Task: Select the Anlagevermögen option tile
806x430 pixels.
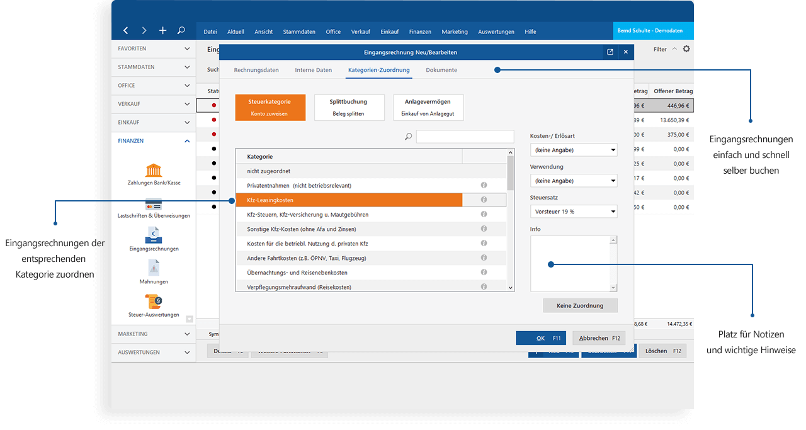Action: click(428, 107)
